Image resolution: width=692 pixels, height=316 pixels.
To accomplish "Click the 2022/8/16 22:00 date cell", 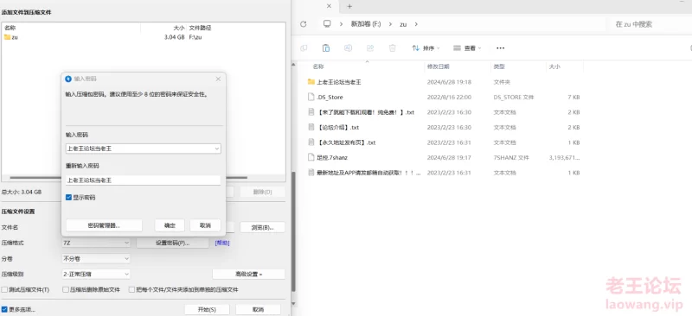I will coord(449,97).
